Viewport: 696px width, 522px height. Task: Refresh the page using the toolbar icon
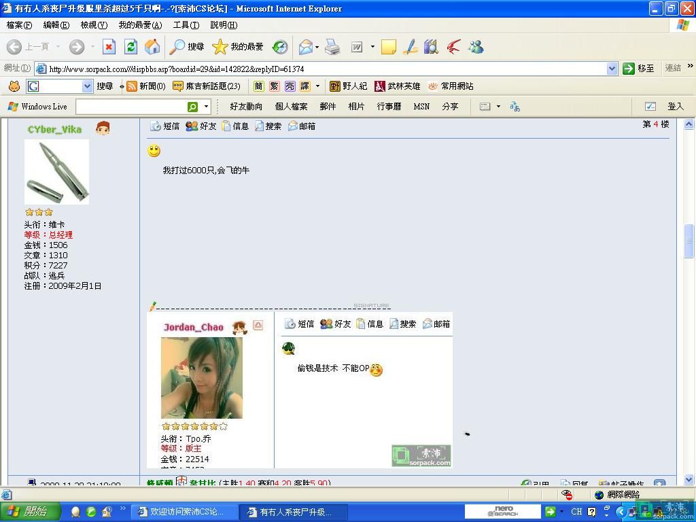[x=130, y=46]
